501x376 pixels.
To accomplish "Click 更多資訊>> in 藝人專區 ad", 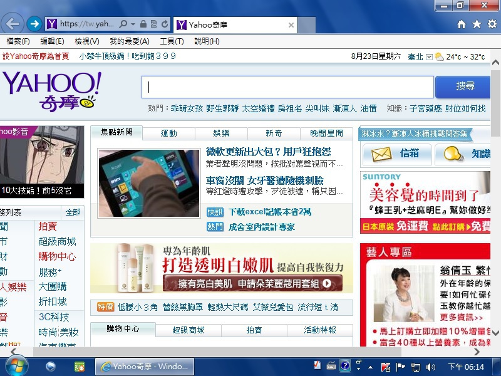I will (462, 318).
